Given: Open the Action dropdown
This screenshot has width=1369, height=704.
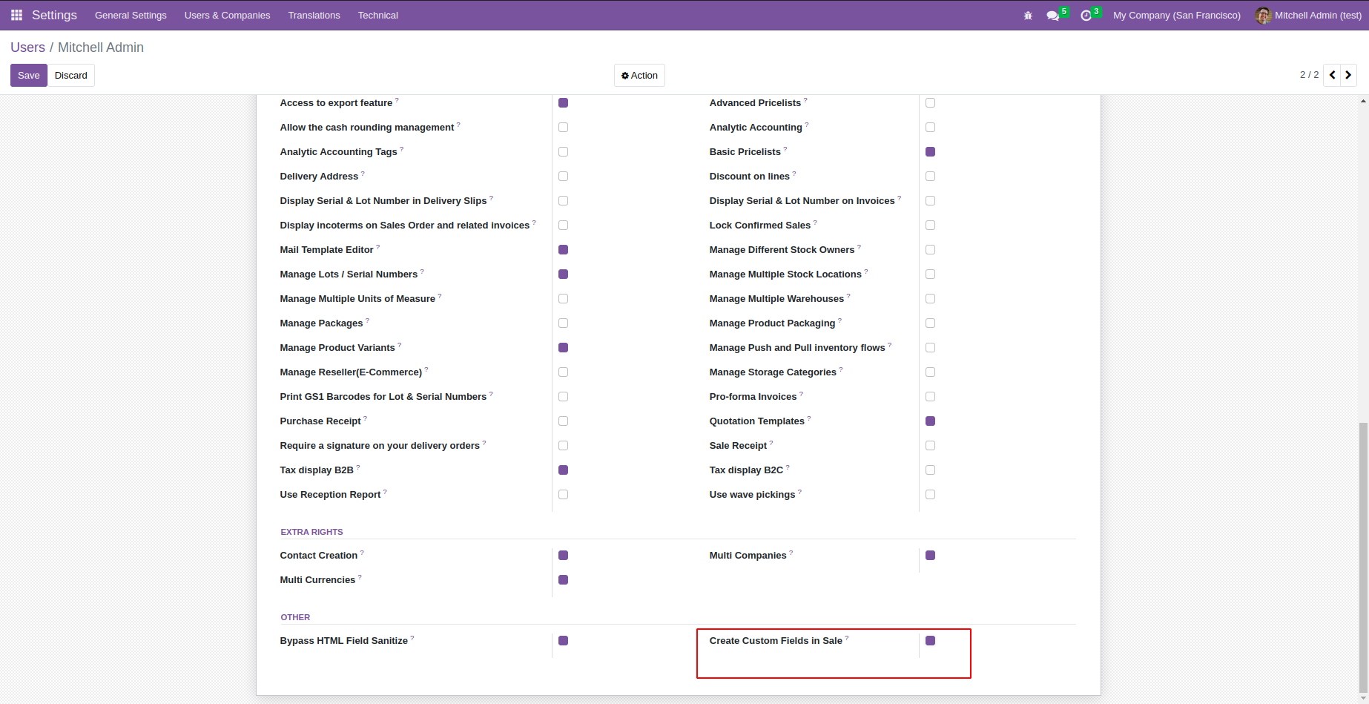Looking at the screenshot, I should (639, 76).
